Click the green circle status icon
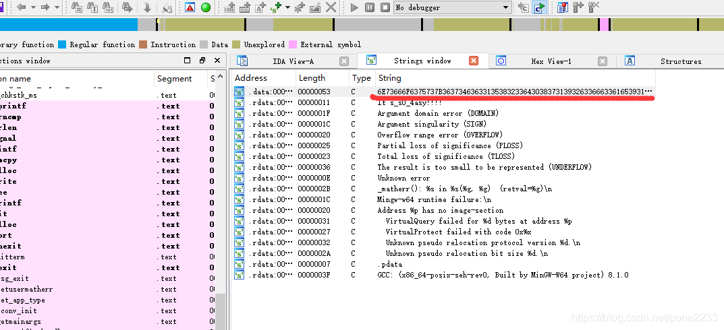This screenshot has height=330, width=724. (x=206, y=7)
